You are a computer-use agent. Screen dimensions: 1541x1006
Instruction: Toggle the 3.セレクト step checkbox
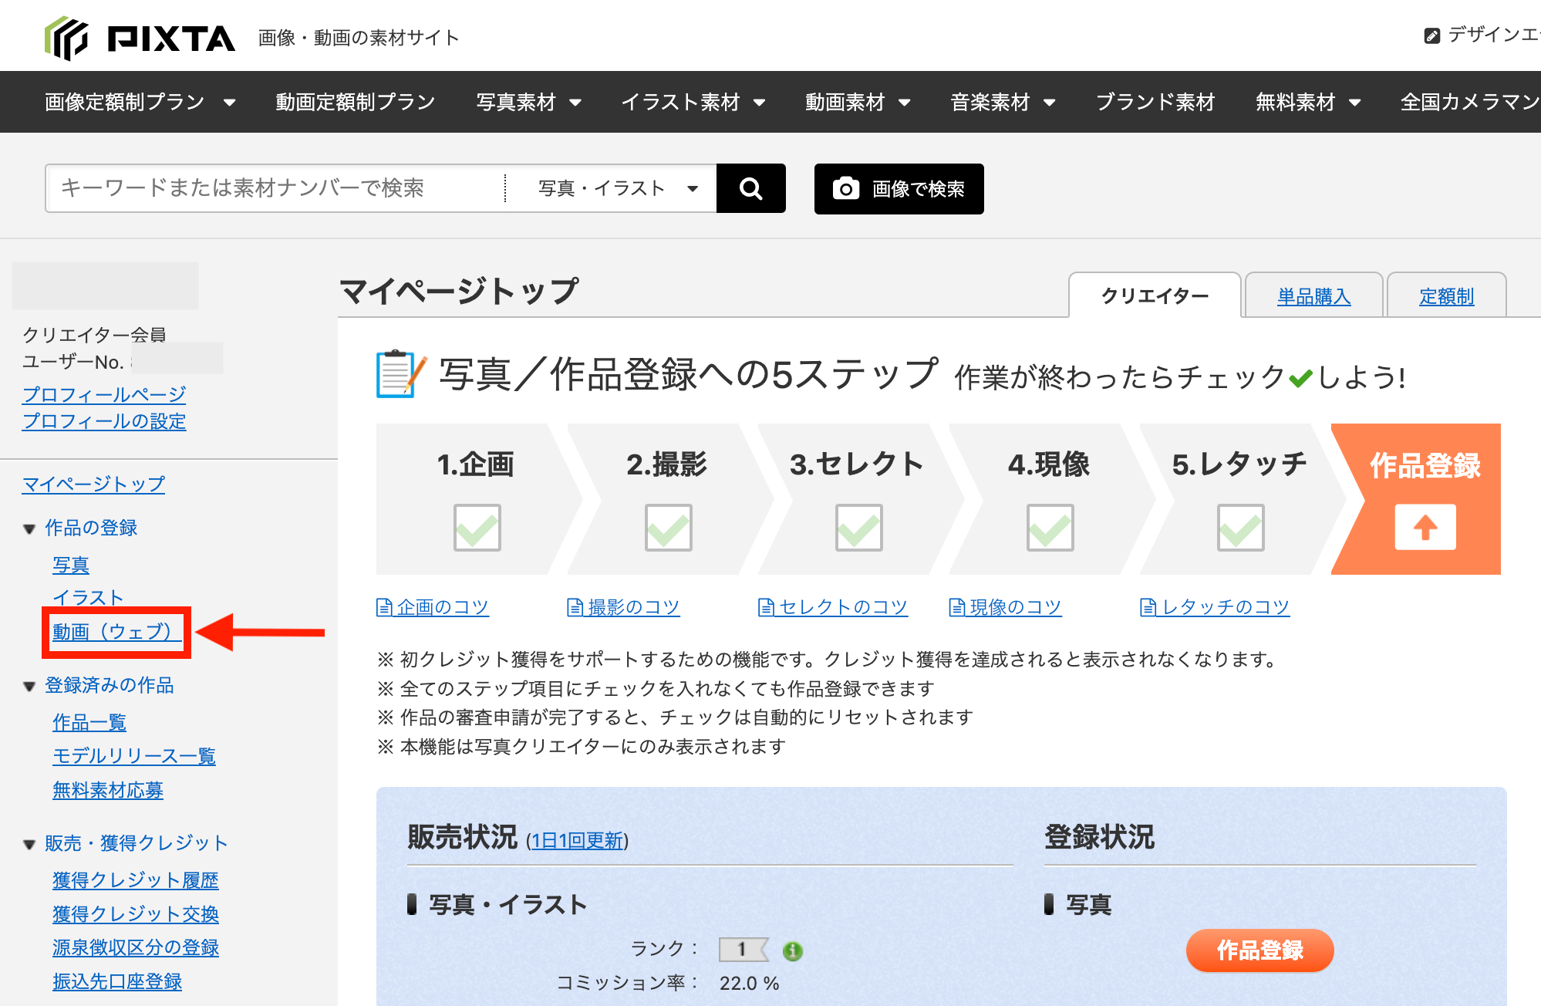[x=858, y=528]
